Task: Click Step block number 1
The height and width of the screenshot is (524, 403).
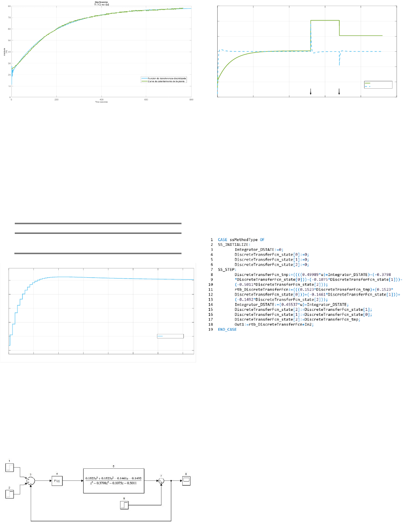Action: tap(10, 467)
